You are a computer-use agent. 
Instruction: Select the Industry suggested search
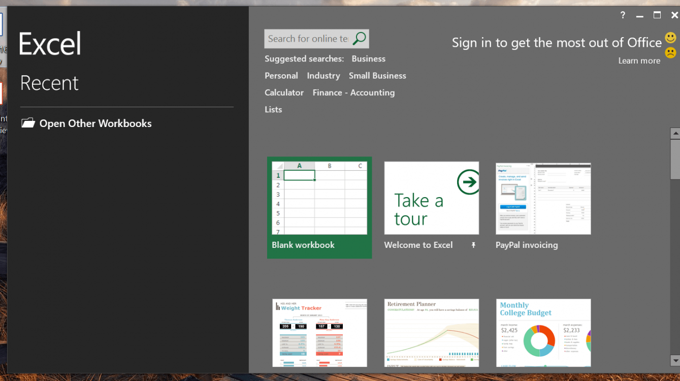tap(323, 76)
